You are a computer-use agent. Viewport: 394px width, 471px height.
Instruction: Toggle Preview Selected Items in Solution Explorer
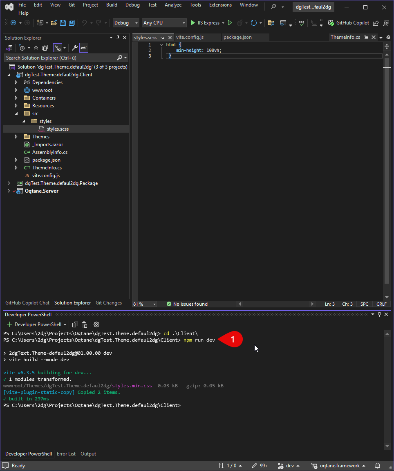[84, 48]
